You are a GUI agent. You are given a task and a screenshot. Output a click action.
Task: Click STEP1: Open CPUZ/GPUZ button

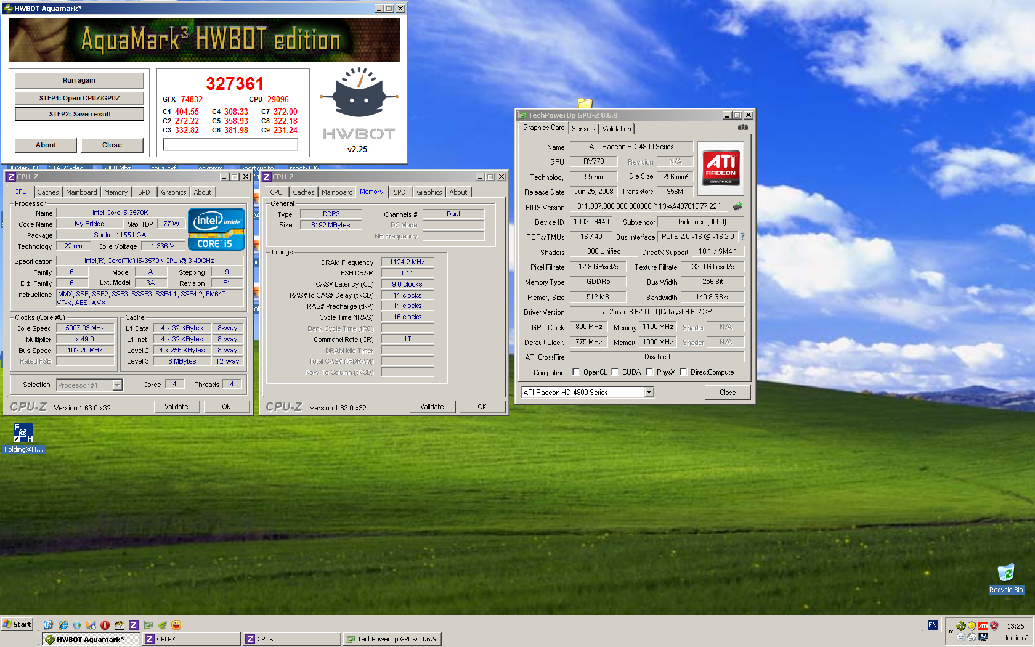(79, 98)
